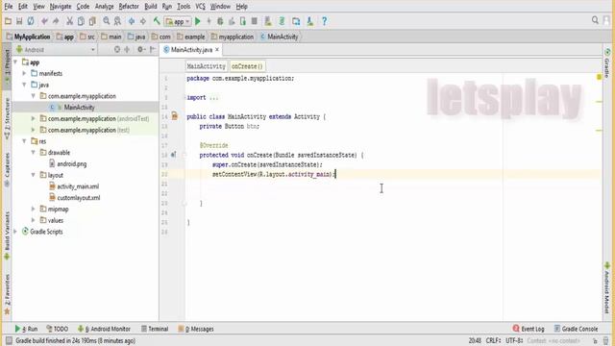Expand the mipmap folder
615x346 pixels.
point(34,210)
